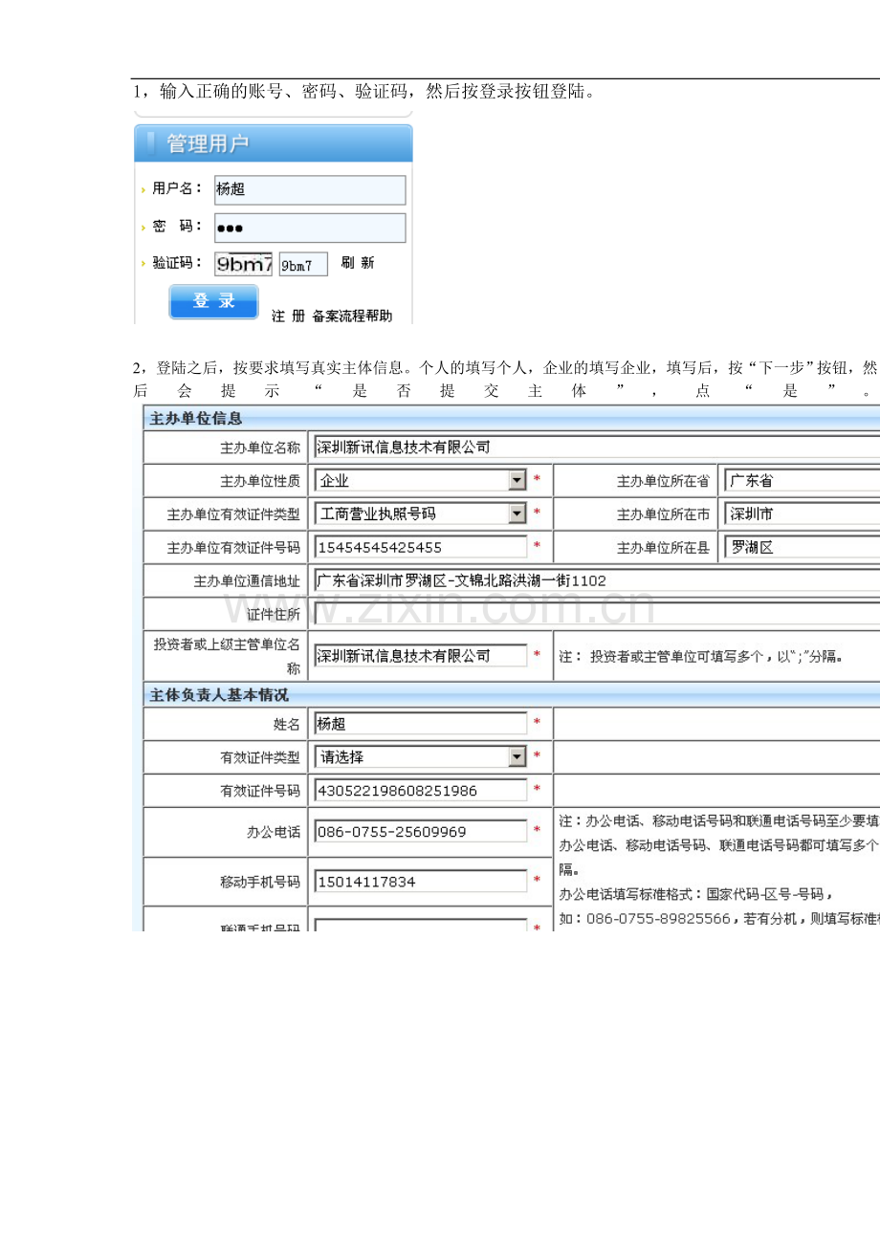The width and height of the screenshot is (880, 1245).
Task: Expand the 有效证件类型 请选择 dropdown
Action: (517, 757)
